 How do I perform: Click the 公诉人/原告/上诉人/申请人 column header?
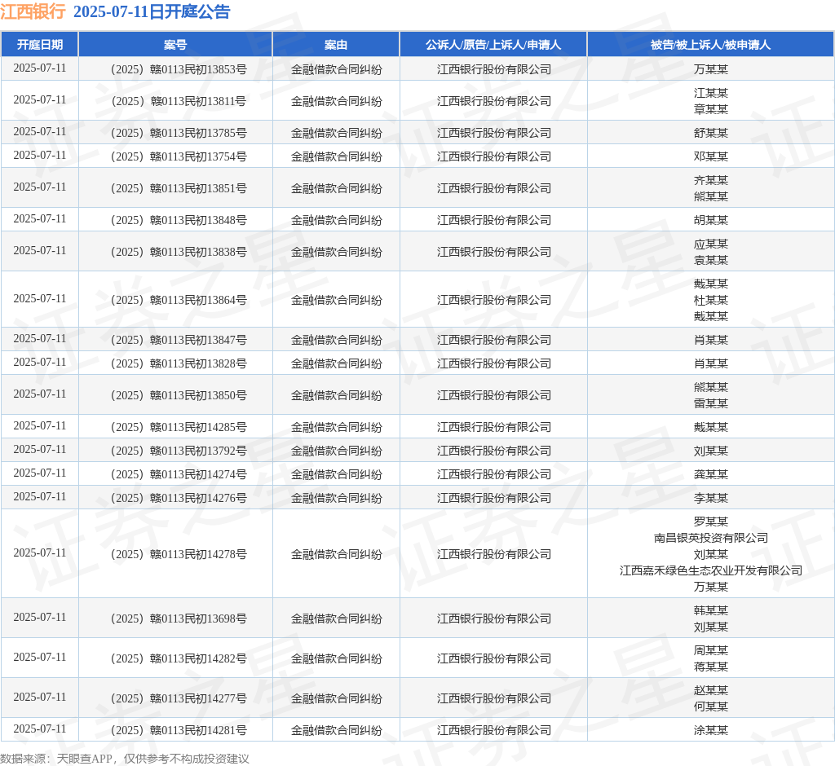coord(493,45)
